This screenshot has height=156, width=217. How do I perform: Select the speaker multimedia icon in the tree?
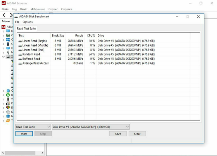coord(8,52)
